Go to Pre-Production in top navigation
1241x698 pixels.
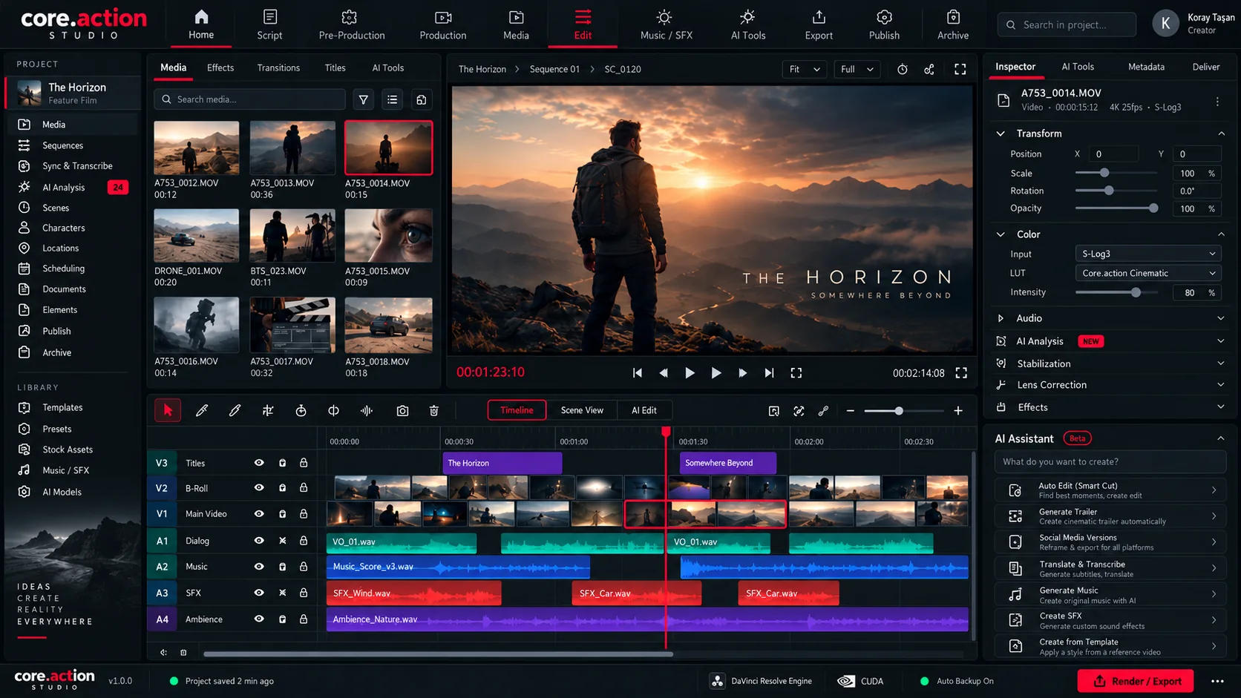pos(352,24)
